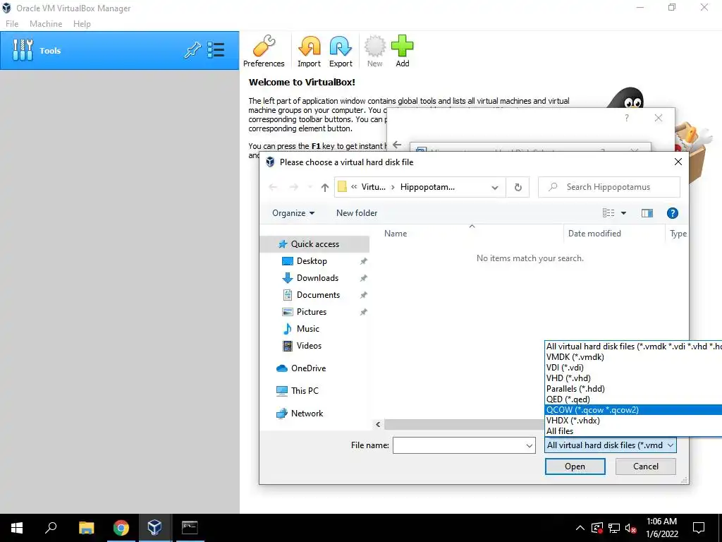Open VirtualBox Preferences from toolbar
722x542 pixels.
pyautogui.click(x=264, y=51)
